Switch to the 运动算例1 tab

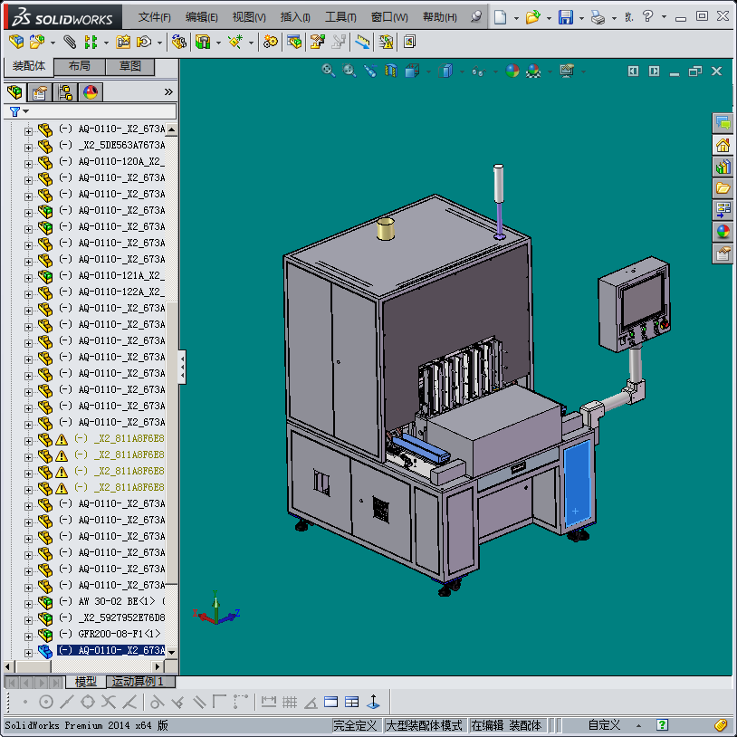coord(141,682)
